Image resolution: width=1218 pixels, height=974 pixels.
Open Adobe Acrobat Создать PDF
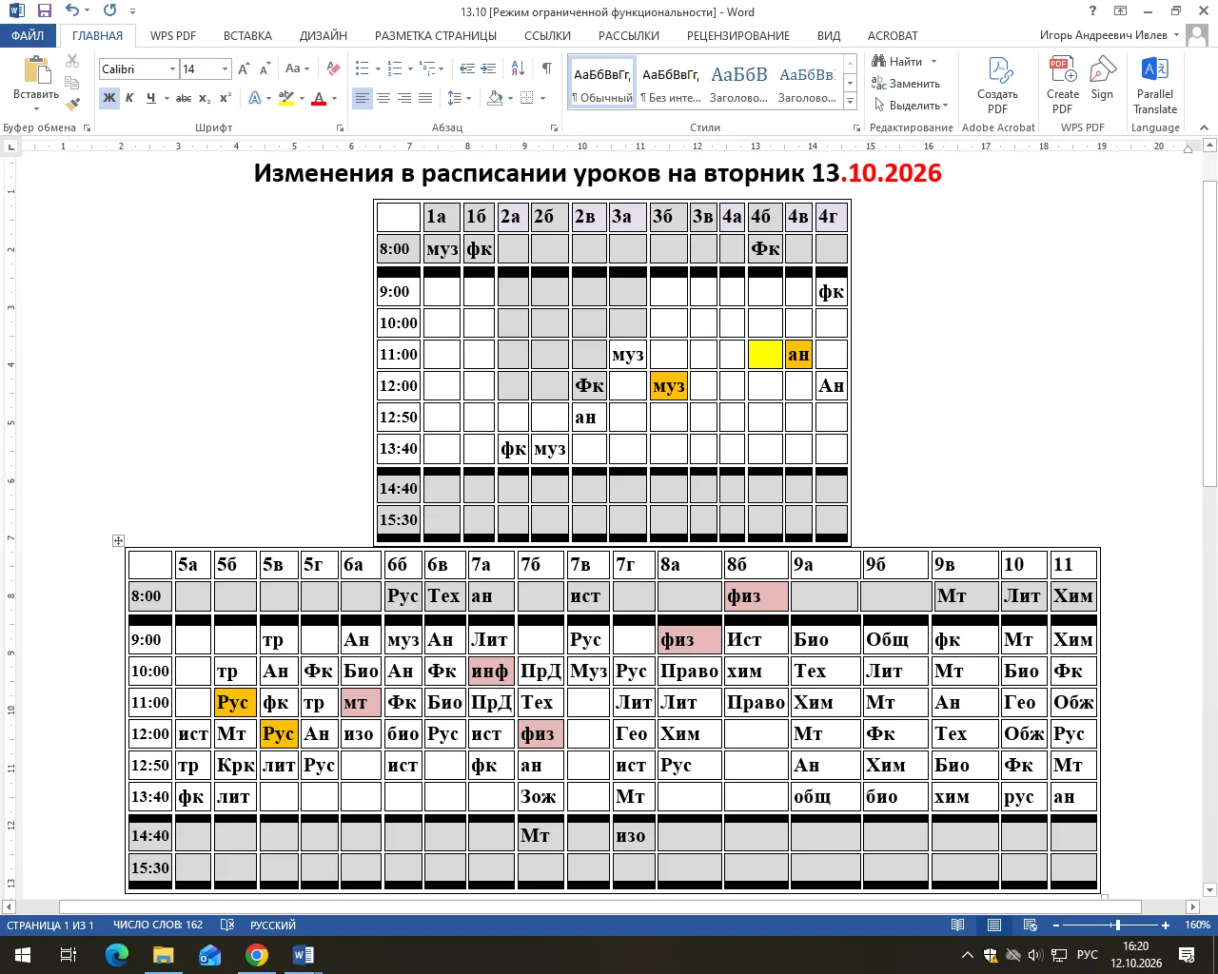coord(997,86)
